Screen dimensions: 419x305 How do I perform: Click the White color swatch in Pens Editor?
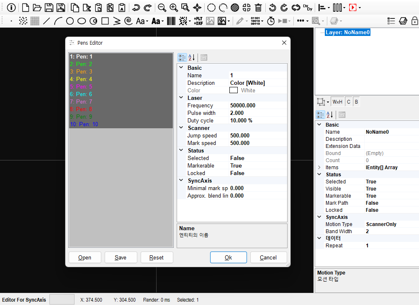[234, 90]
